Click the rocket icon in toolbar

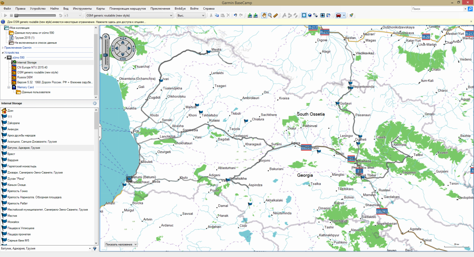[x=351, y=15]
